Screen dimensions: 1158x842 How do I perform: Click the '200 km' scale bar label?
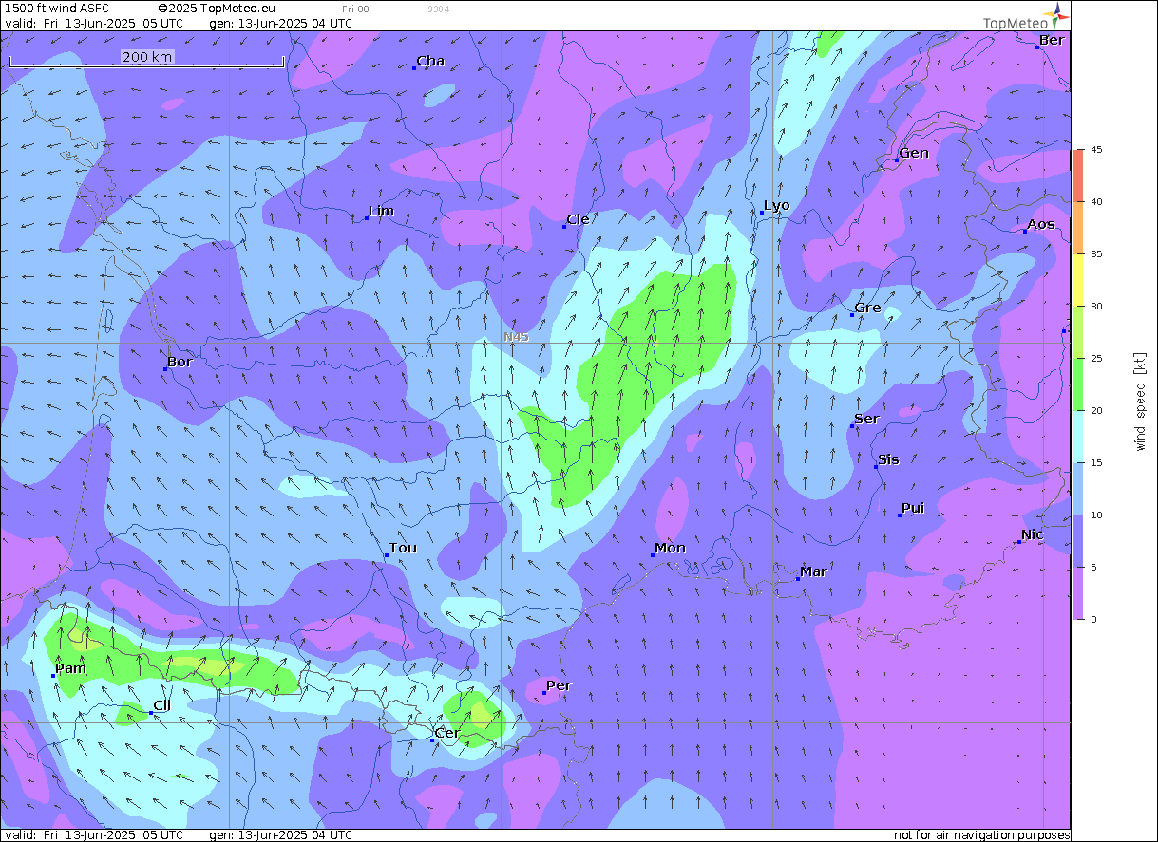pos(147,57)
